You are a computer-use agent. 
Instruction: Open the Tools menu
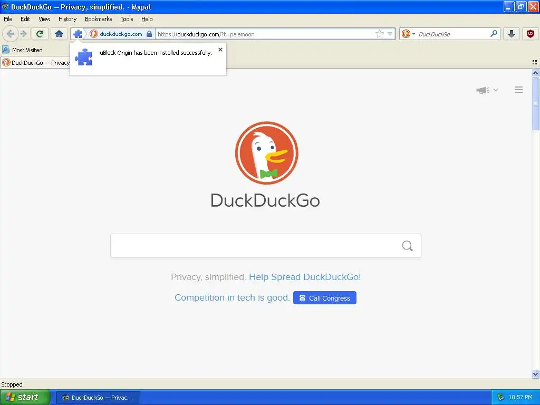point(127,20)
